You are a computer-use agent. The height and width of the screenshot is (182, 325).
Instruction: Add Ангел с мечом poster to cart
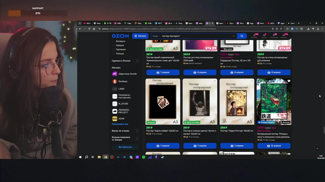click(x=200, y=146)
